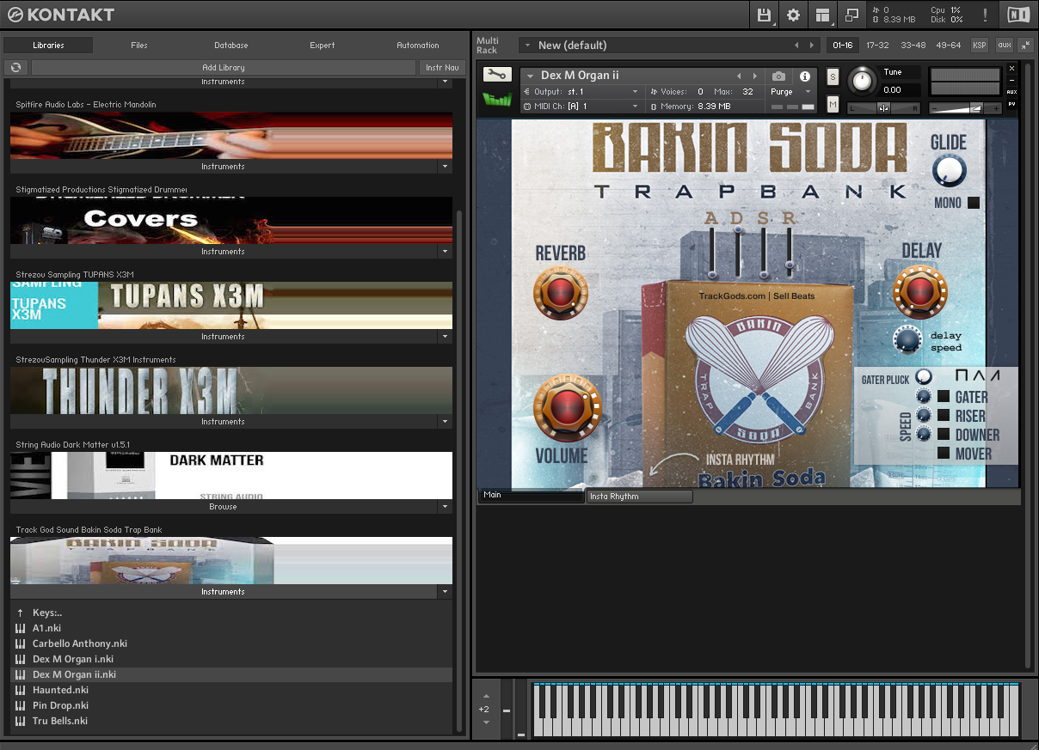The width and height of the screenshot is (1039, 750).
Task: Click the delay speed knob
Action: (x=907, y=340)
